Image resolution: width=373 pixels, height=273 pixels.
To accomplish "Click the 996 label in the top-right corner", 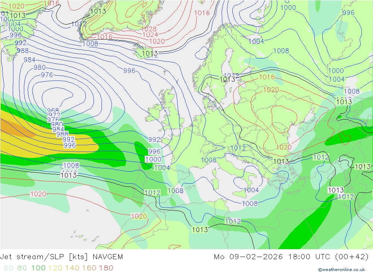I will (x=348, y=13).
